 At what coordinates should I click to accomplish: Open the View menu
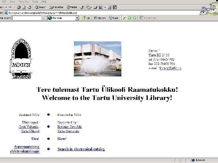click(x=12, y=2)
